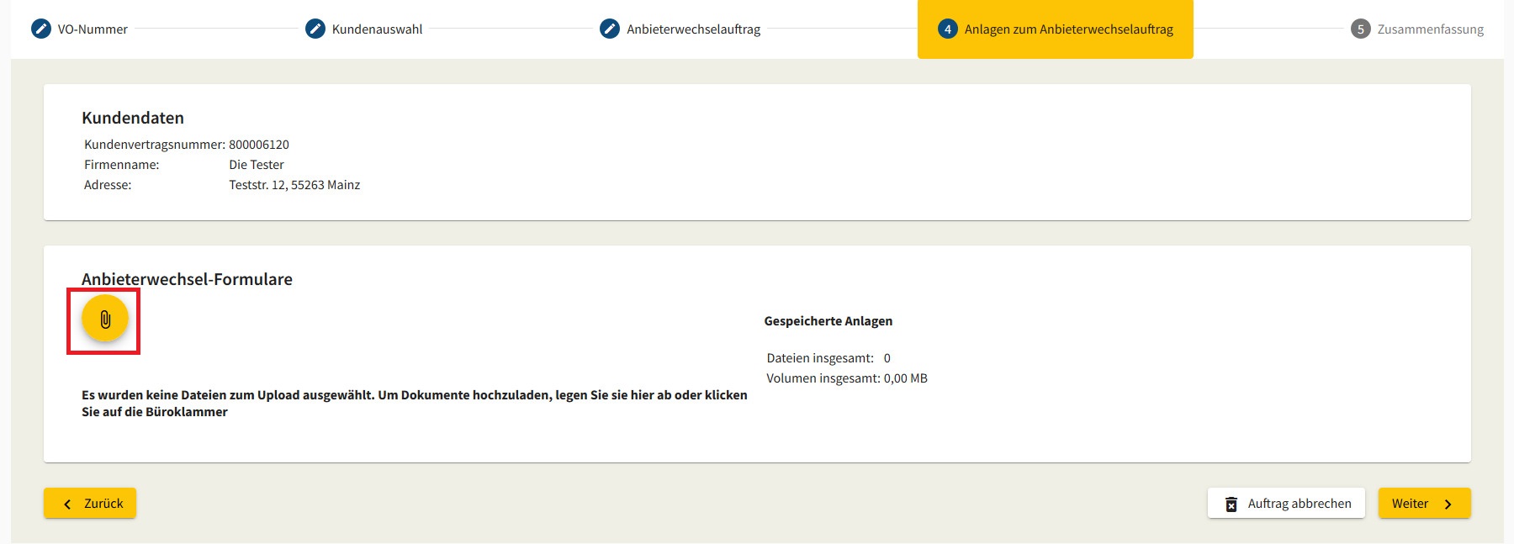The height and width of the screenshot is (544, 1514).
Task: Click the Anbieterwechsel-Formulare heading
Action: (x=187, y=279)
